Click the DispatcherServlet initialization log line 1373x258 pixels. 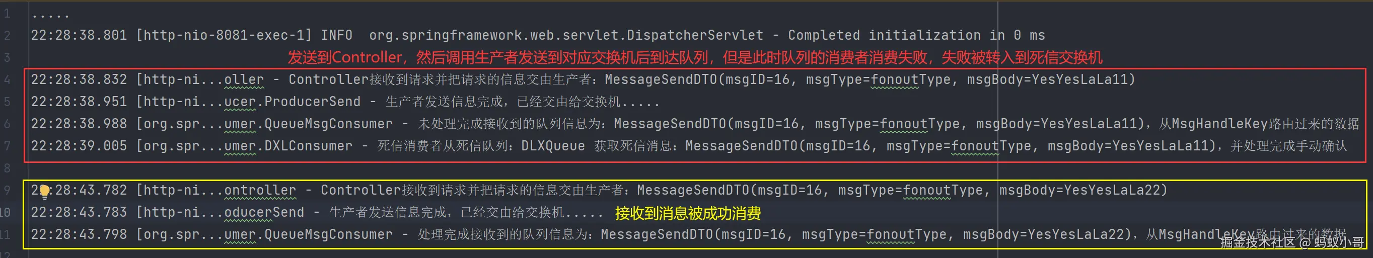tap(538, 36)
